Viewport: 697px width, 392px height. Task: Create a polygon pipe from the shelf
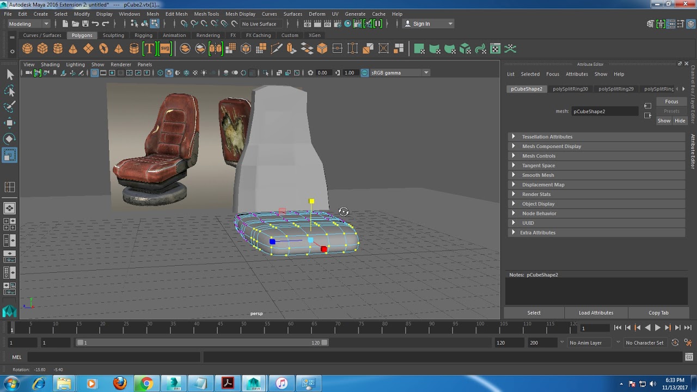coord(134,48)
